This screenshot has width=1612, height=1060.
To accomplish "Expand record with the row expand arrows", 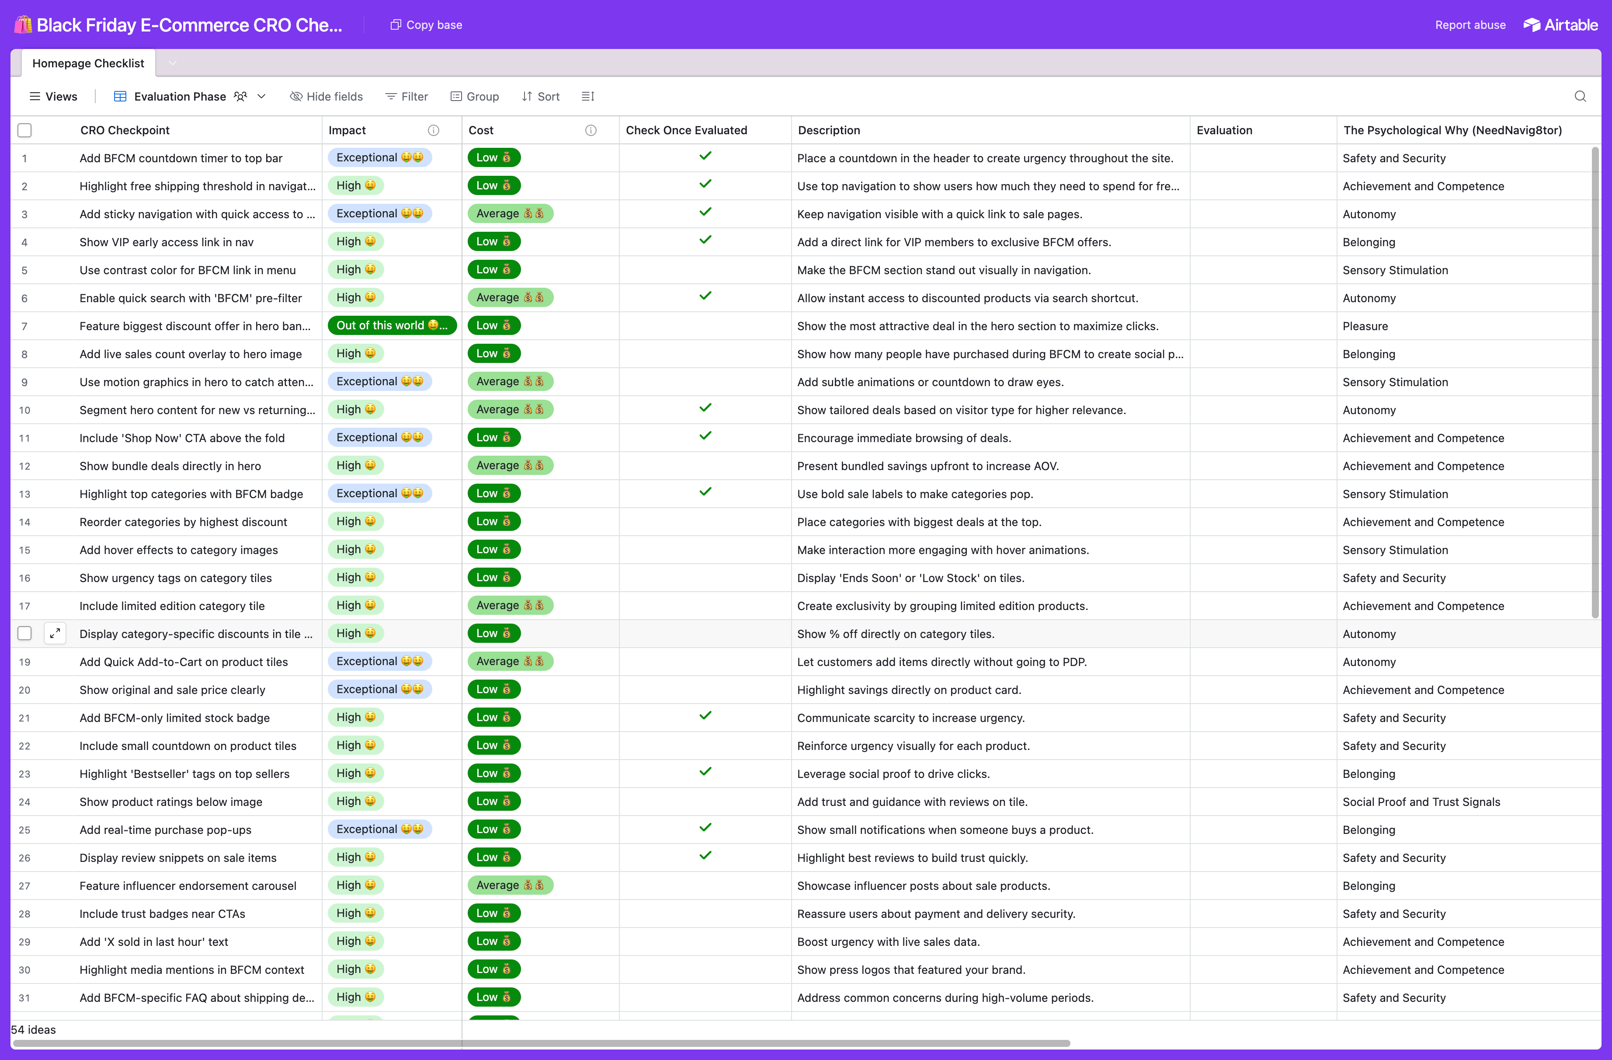I will click(x=55, y=634).
